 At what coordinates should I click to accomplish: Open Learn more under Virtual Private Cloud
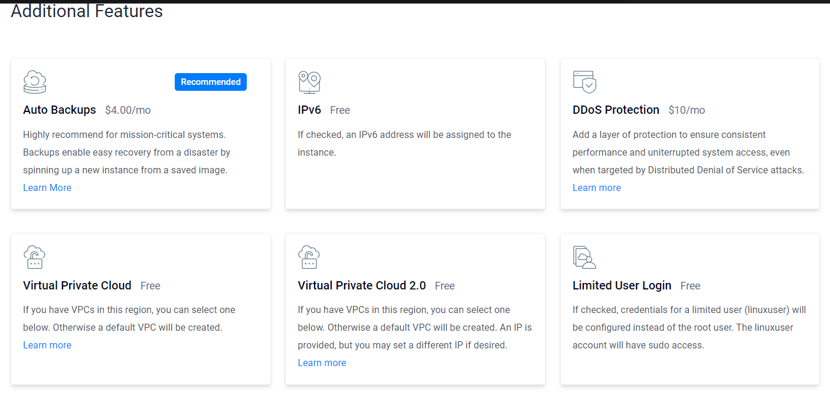[47, 345]
